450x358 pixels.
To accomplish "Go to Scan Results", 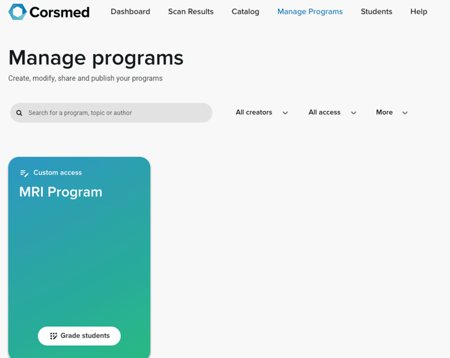I will [191, 11].
